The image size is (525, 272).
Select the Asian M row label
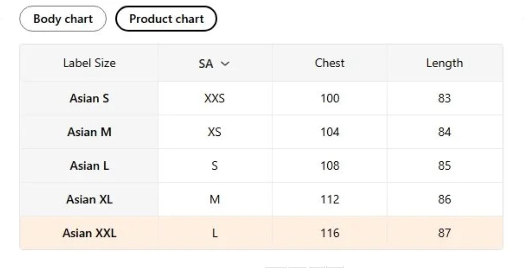(x=89, y=132)
